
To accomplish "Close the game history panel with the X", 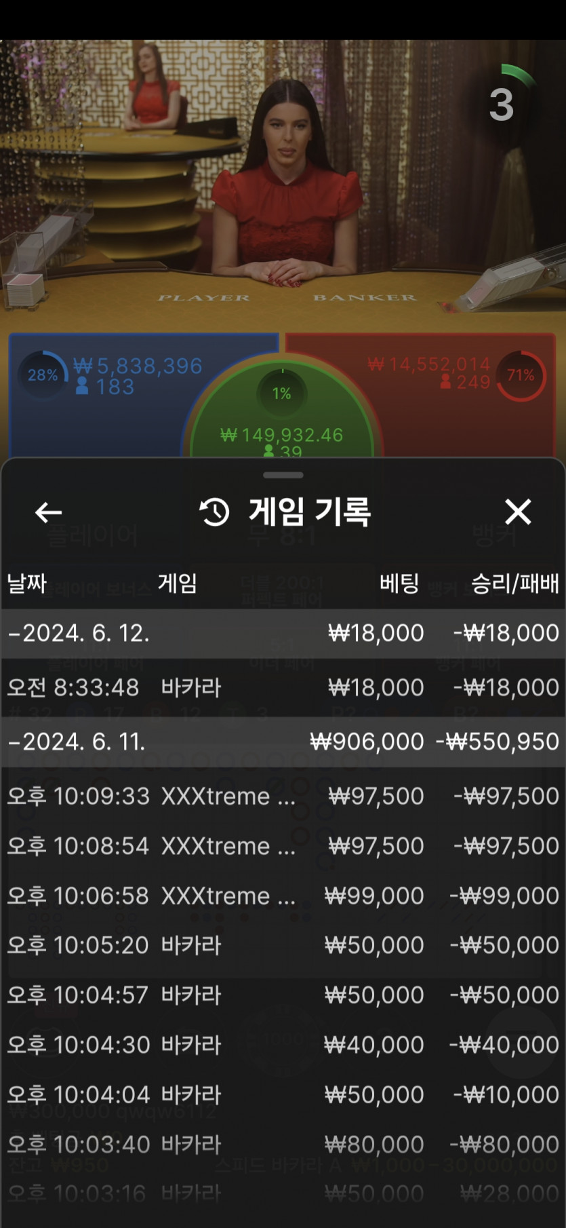I will click(x=518, y=512).
